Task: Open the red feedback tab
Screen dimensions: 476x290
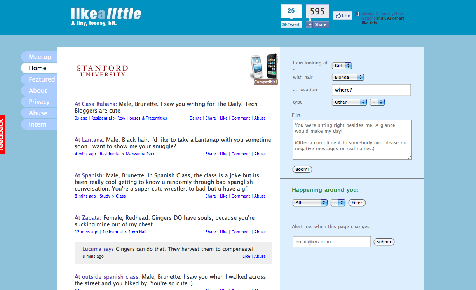Action: (3, 135)
